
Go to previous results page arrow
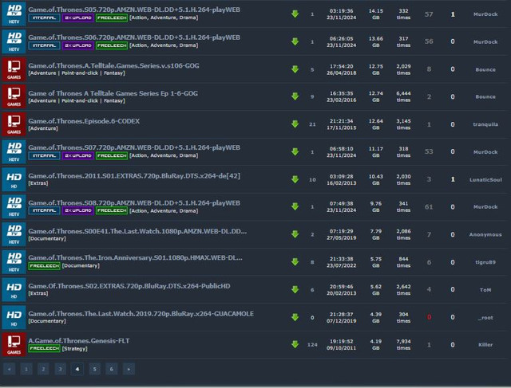pyautogui.click(x=9, y=369)
